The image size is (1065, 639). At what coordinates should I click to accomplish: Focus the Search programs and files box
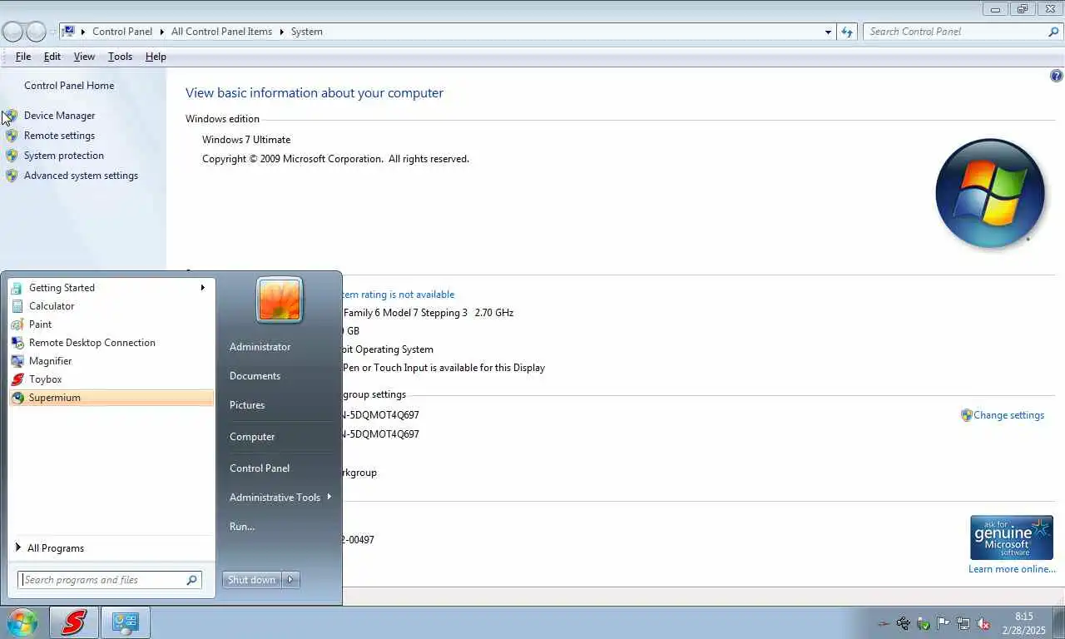point(109,580)
